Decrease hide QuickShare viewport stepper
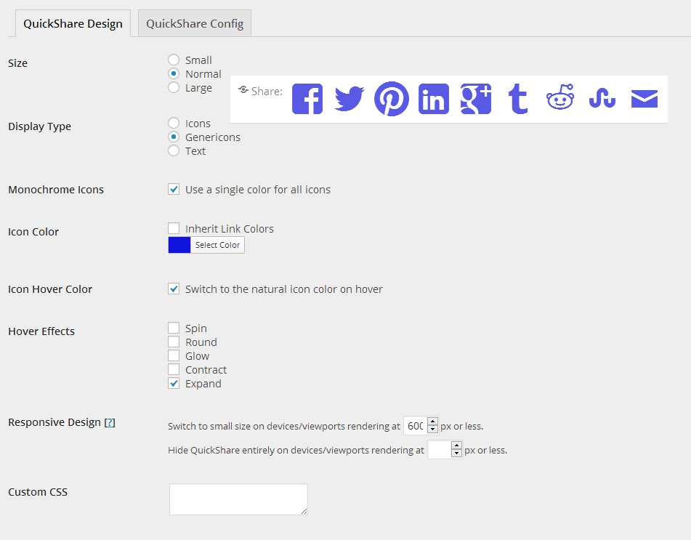Viewport: 691px width, 540px height. coord(456,454)
